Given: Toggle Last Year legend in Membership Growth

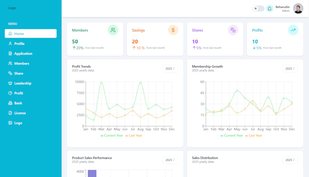Looking at the screenshot, I should 254,136.
